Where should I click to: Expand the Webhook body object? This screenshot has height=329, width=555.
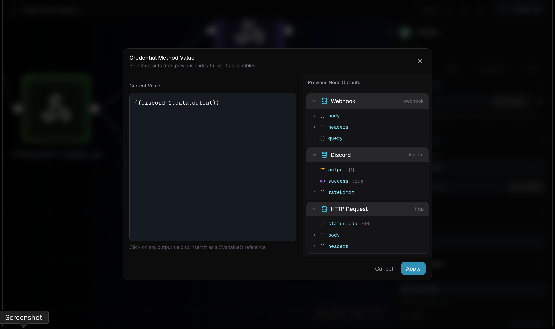[314, 116]
